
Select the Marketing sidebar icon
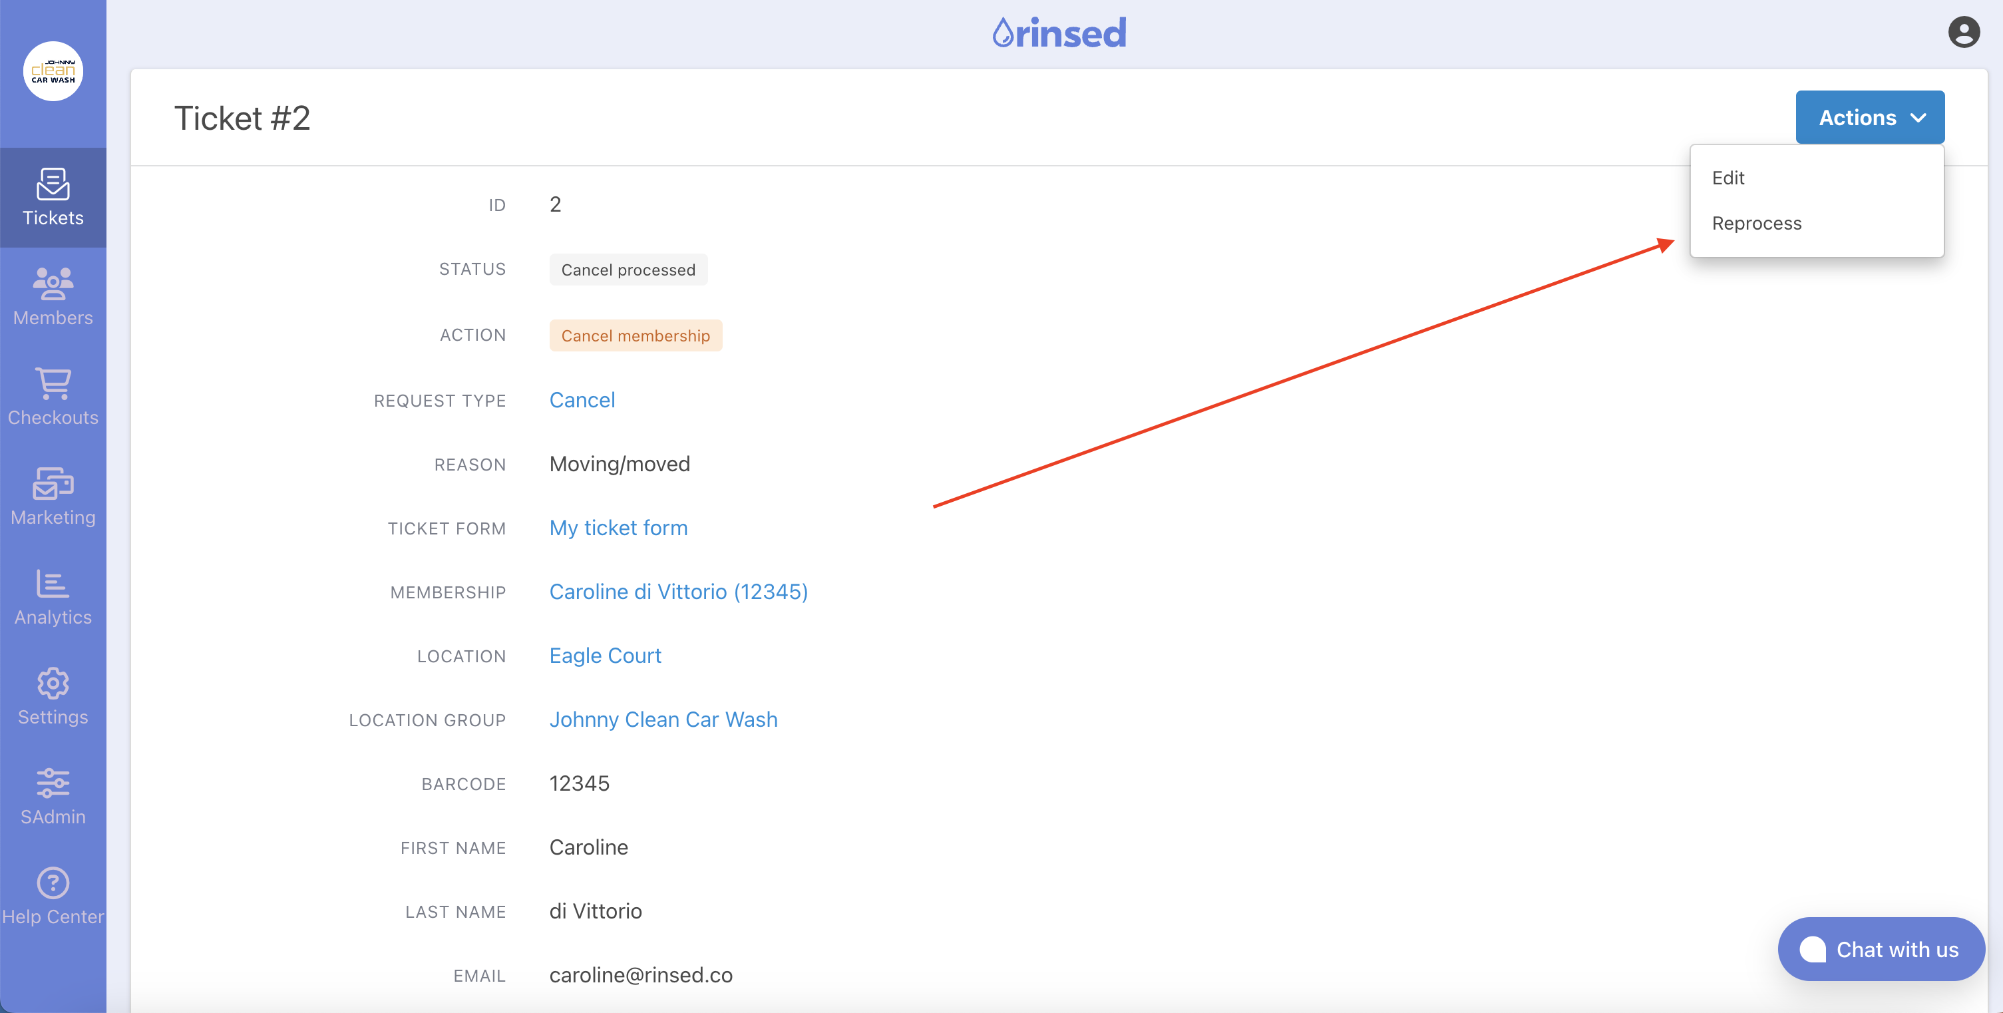tap(53, 484)
